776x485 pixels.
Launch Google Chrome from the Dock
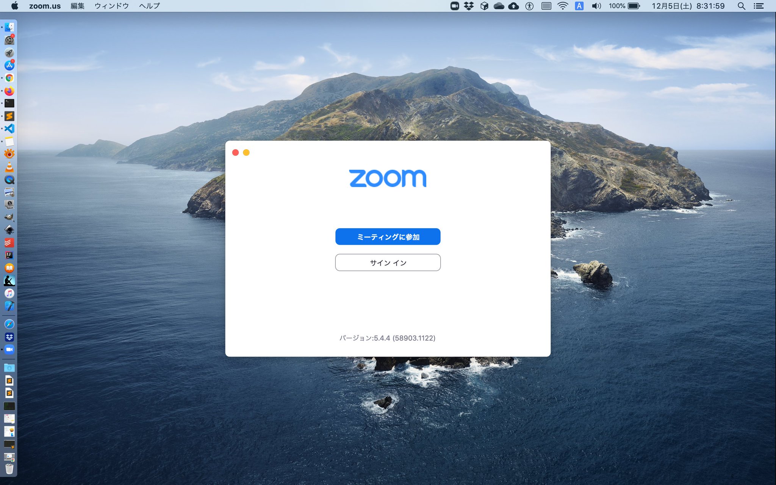9,78
